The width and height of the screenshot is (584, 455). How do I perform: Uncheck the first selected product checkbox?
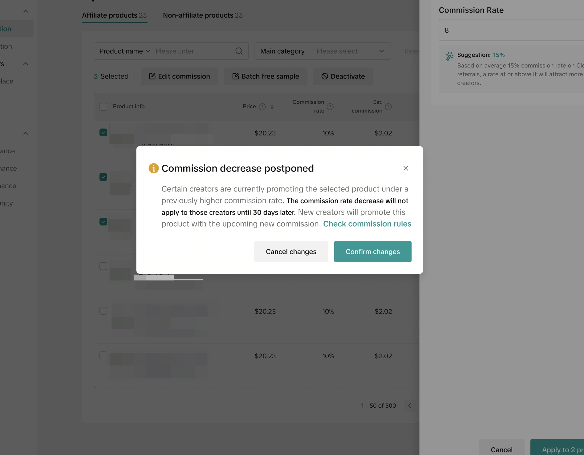coord(103,133)
